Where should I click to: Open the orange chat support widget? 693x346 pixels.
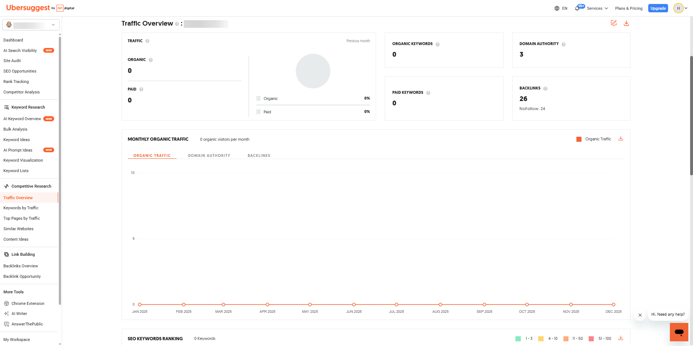679,332
